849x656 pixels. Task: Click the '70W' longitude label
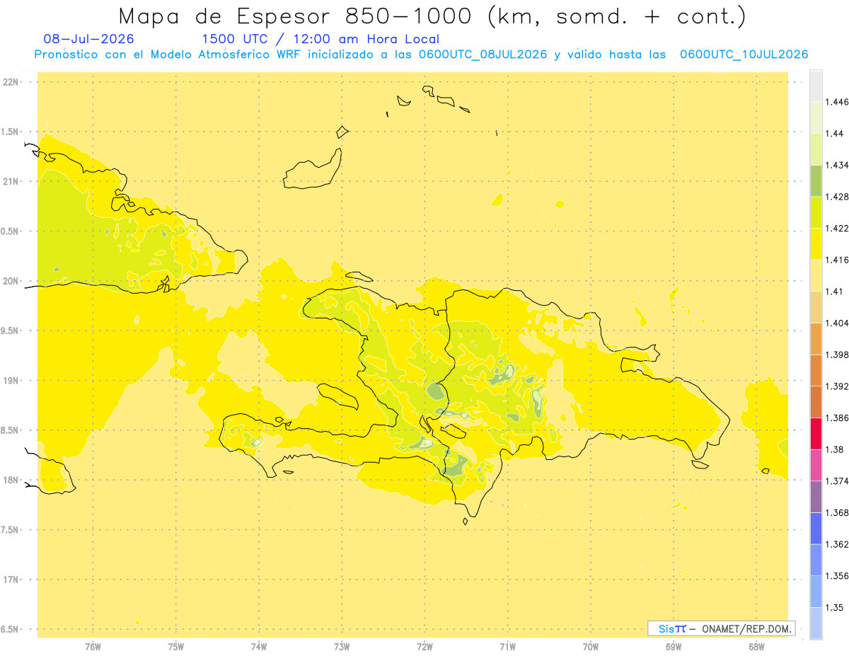(591, 645)
